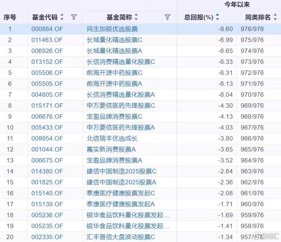Toggle sort arrows on 同类排名 column

point(275,17)
